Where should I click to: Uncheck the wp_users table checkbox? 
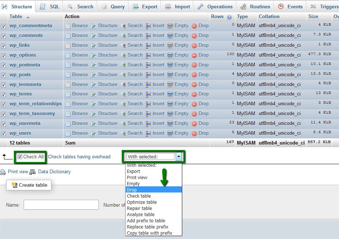click(x=3, y=134)
